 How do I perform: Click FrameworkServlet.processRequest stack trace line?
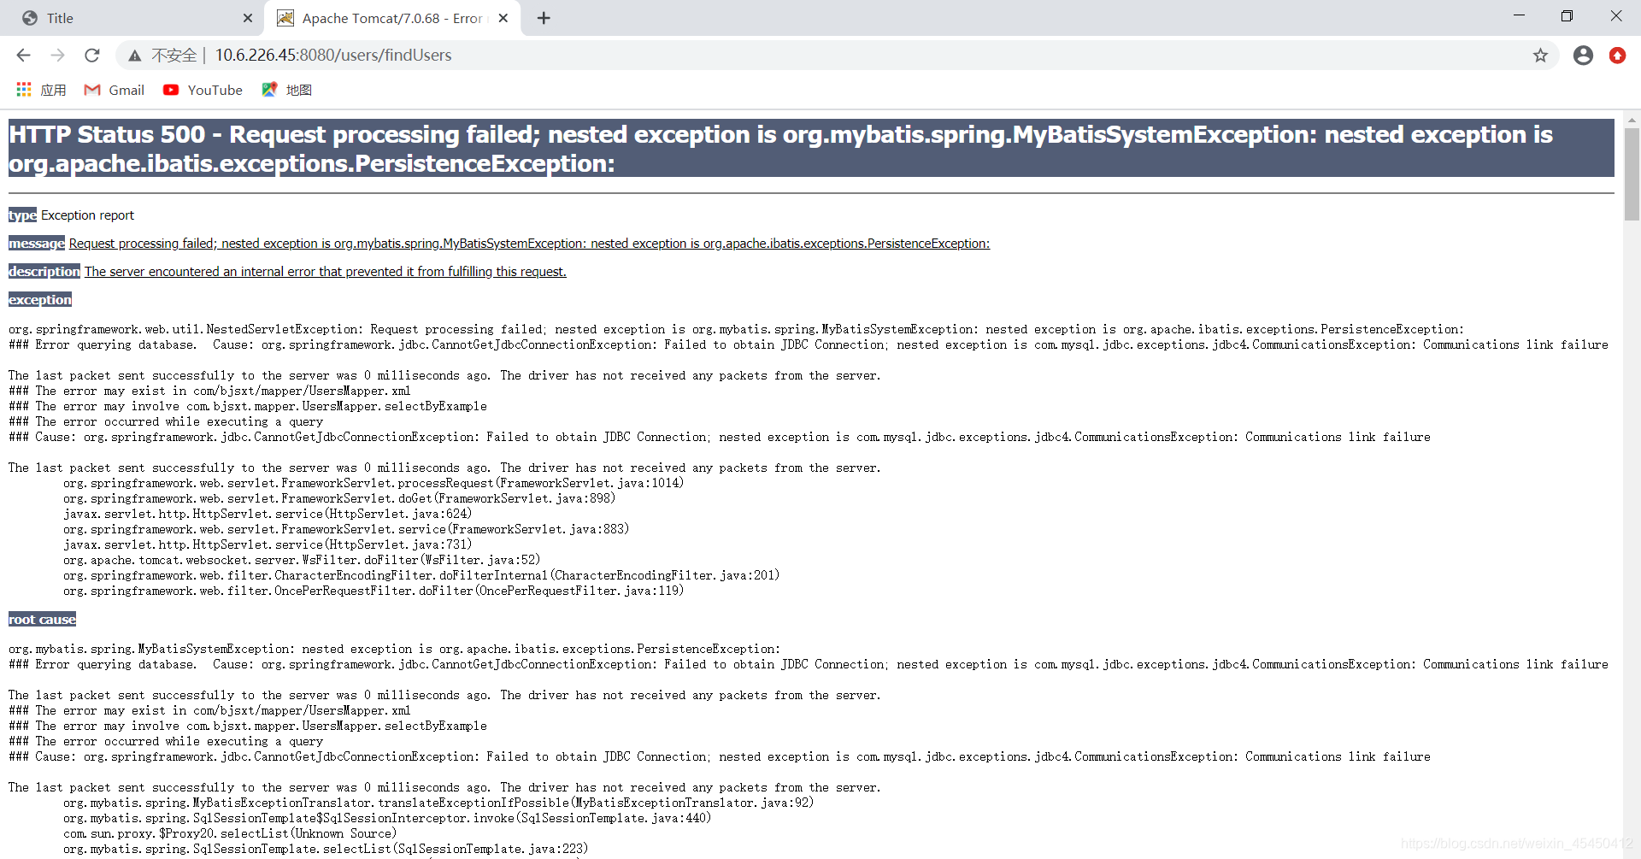click(x=373, y=483)
